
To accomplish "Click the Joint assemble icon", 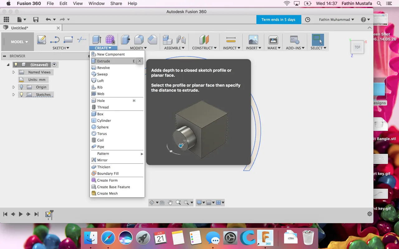I will [x=181, y=40].
